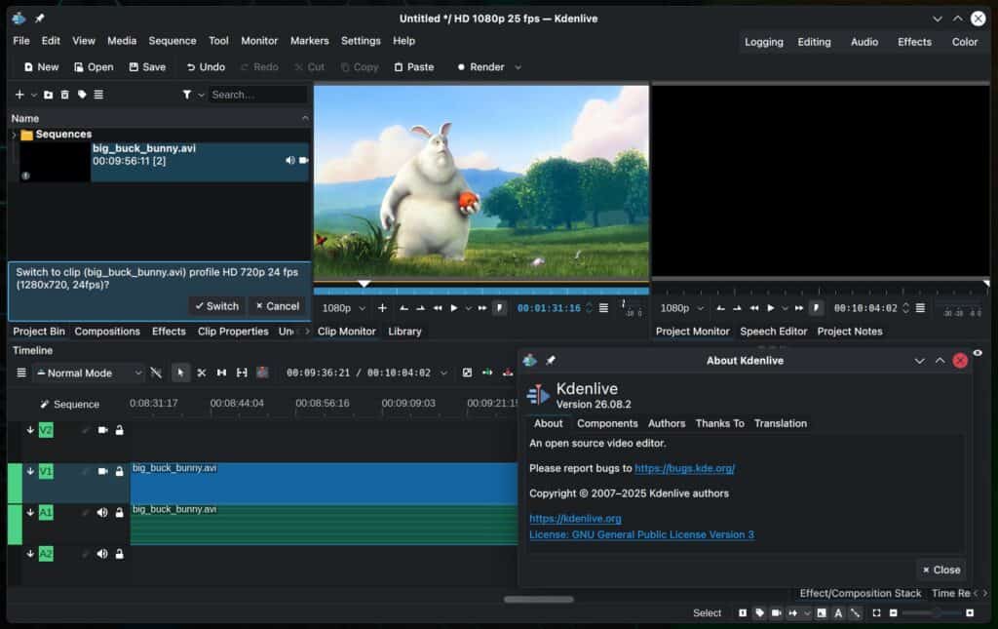
Task: Cancel the profile switch prompt
Action: 278,306
